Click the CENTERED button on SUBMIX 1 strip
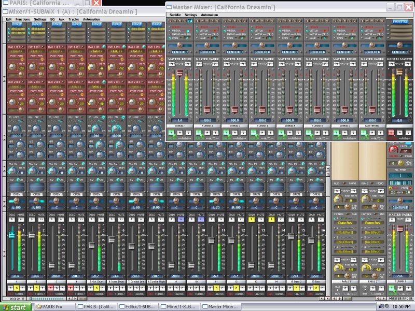The height and width of the screenshot is (311, 415). tap(180, 52)
